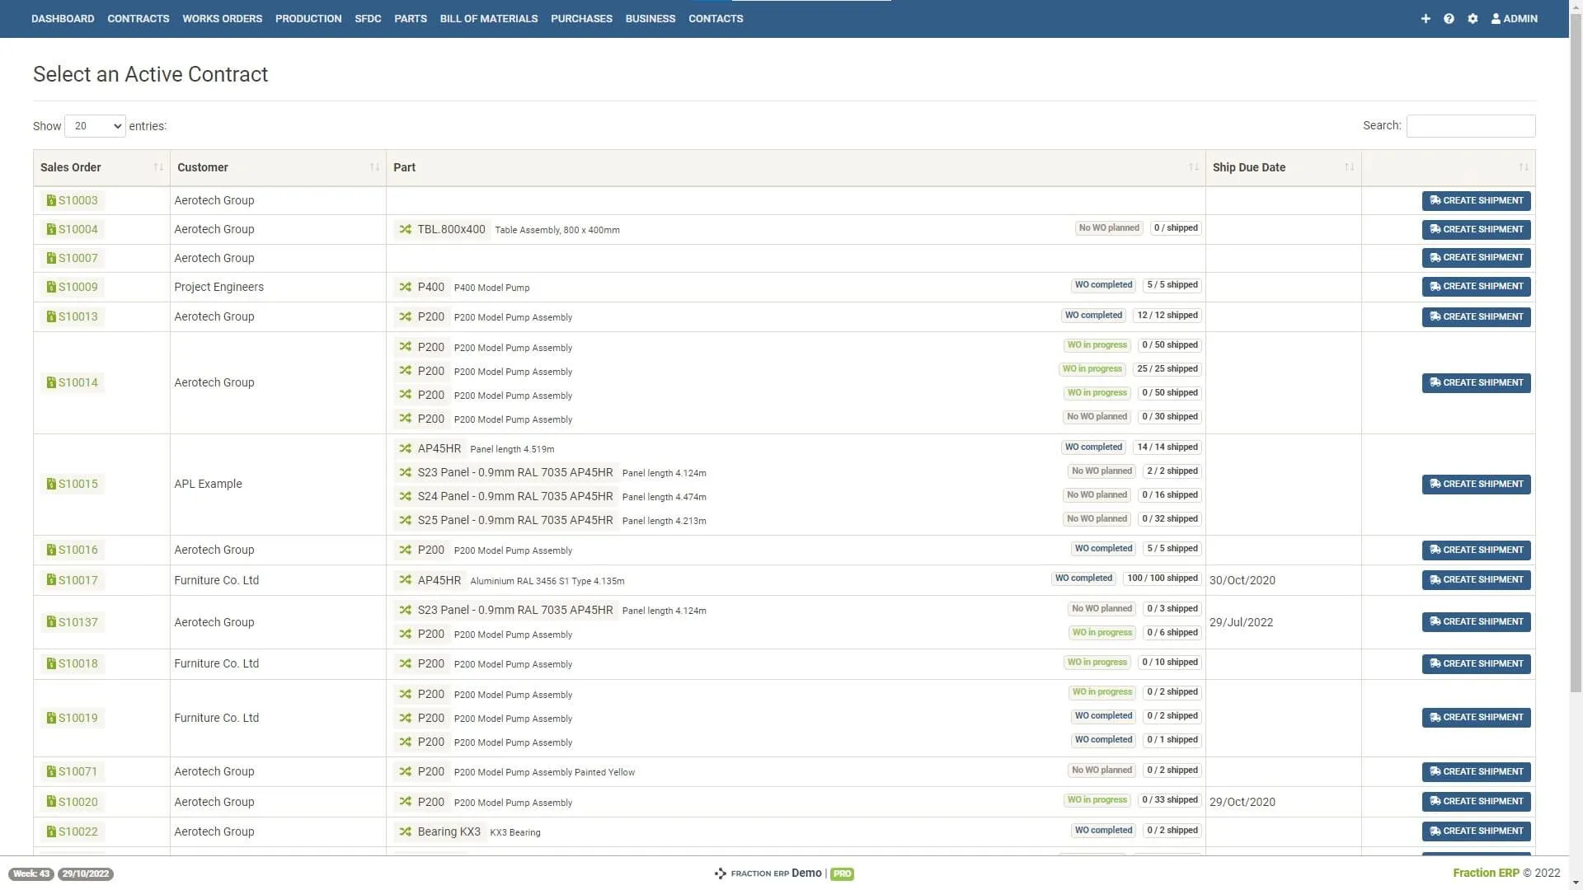
Task: Click the document icon beside S10003
Action: 51,200
